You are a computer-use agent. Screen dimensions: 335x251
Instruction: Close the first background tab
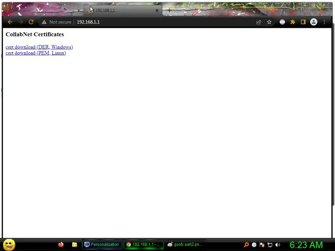[79, 10]
